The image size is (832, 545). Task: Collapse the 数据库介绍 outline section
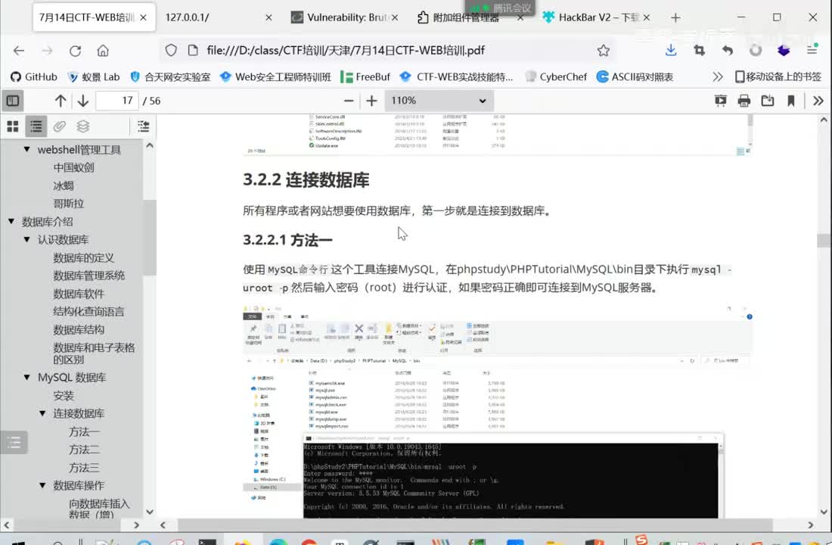point(11,221)
